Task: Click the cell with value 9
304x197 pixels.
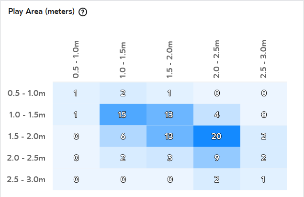Action: point(217,158)
